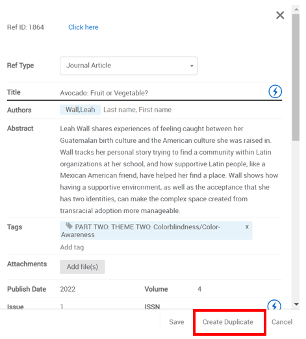
Task: Click the lightning lookup icon beside Title
Action: [x=275, y=92]
